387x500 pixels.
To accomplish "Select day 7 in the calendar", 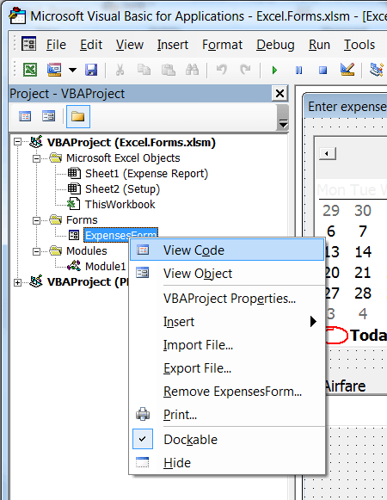I will [x=363, y=231].
